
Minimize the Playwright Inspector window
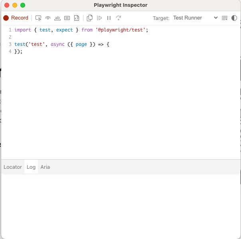(x=15, y=5)
